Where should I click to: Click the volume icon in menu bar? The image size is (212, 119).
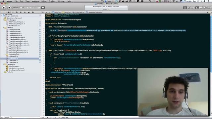[x=177, y=1]
